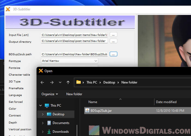191x136 pixels.
Task: Select Documents in navigation tree
Action: coord(61,123)
